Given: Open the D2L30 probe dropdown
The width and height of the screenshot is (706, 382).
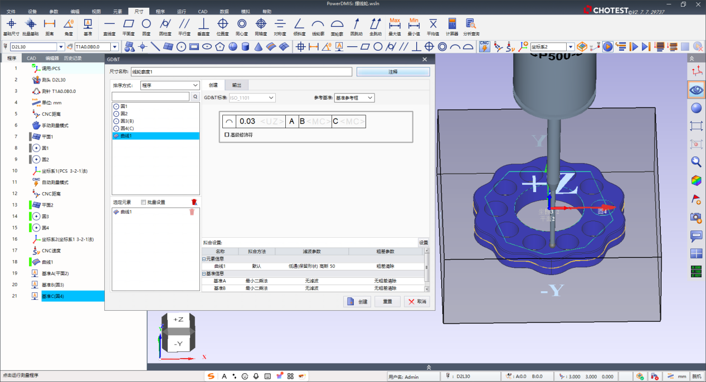Looking at the screenshot, I should tap(62, 47).
